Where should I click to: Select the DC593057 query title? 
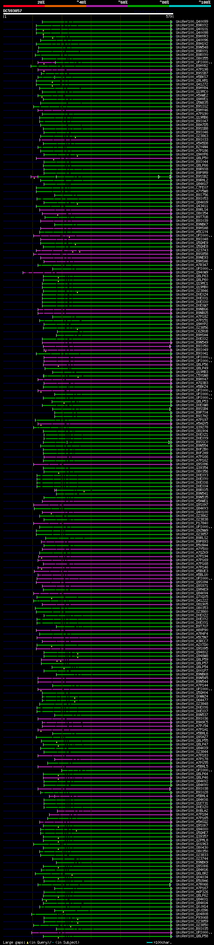pos(12,11)
